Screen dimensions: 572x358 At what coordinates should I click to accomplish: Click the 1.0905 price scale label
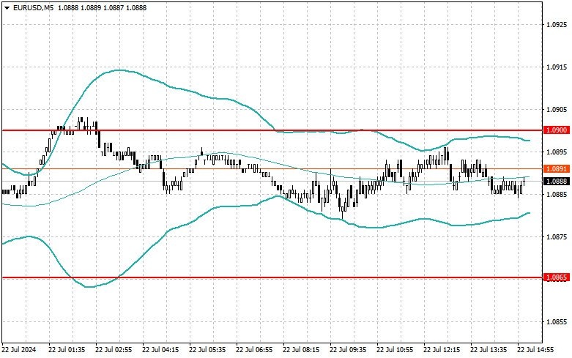tap(557, 109)
